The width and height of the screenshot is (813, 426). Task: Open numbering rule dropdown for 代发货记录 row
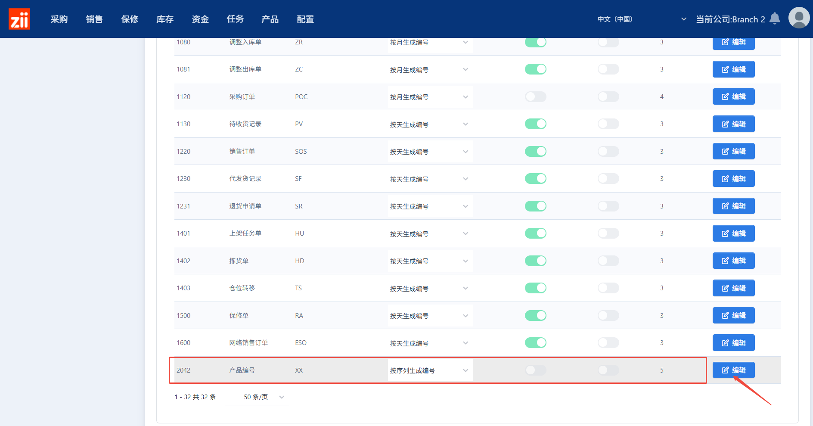430,179
